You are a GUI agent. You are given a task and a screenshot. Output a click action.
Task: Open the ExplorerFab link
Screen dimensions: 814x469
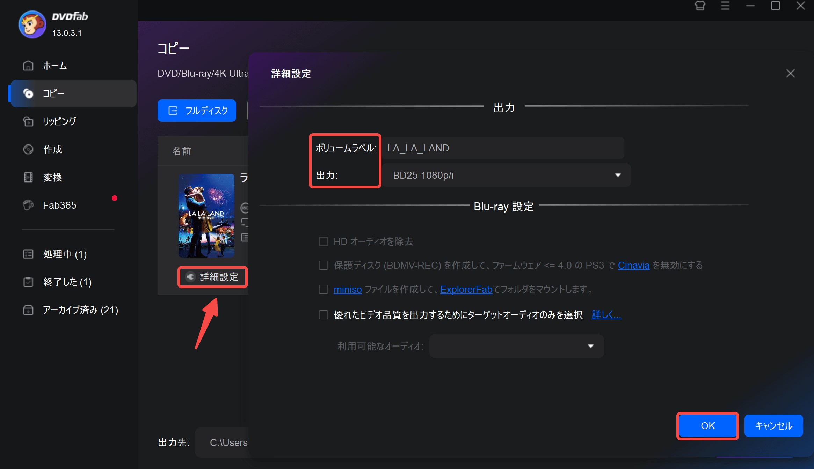(466, 289)
